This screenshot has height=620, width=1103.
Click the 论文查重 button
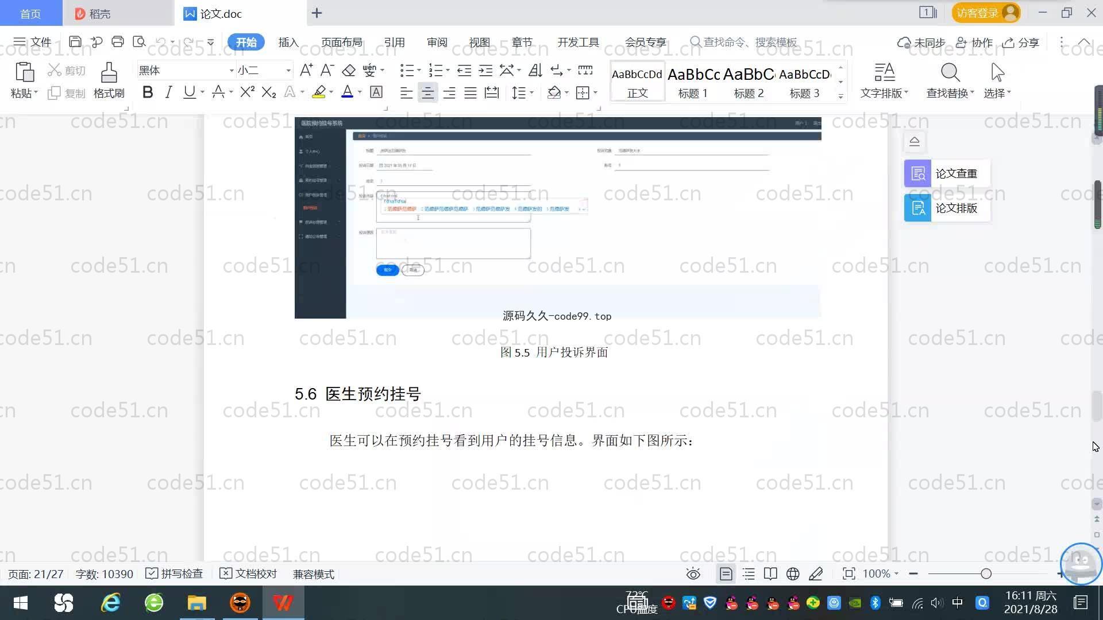[947, 173]
